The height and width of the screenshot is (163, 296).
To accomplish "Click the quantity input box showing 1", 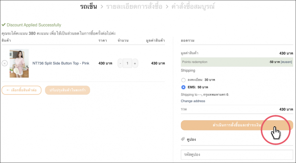I will point(127,63).
